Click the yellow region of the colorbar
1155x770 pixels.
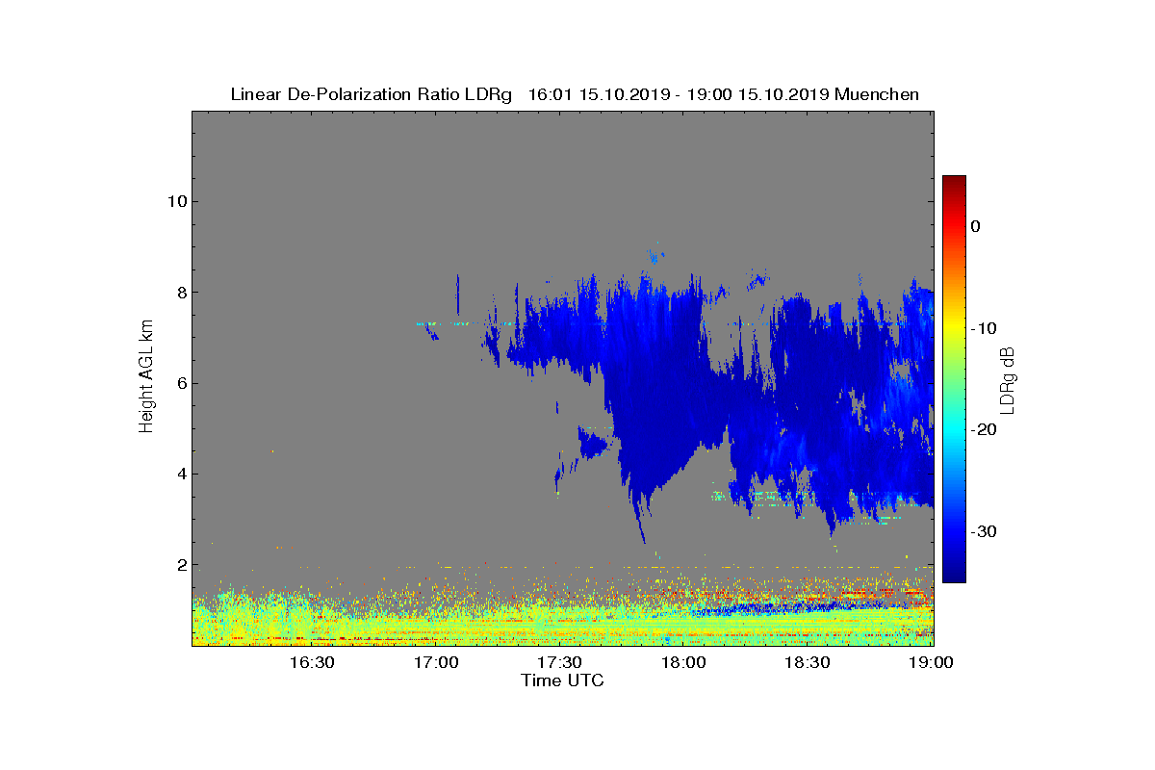[954, 327]
